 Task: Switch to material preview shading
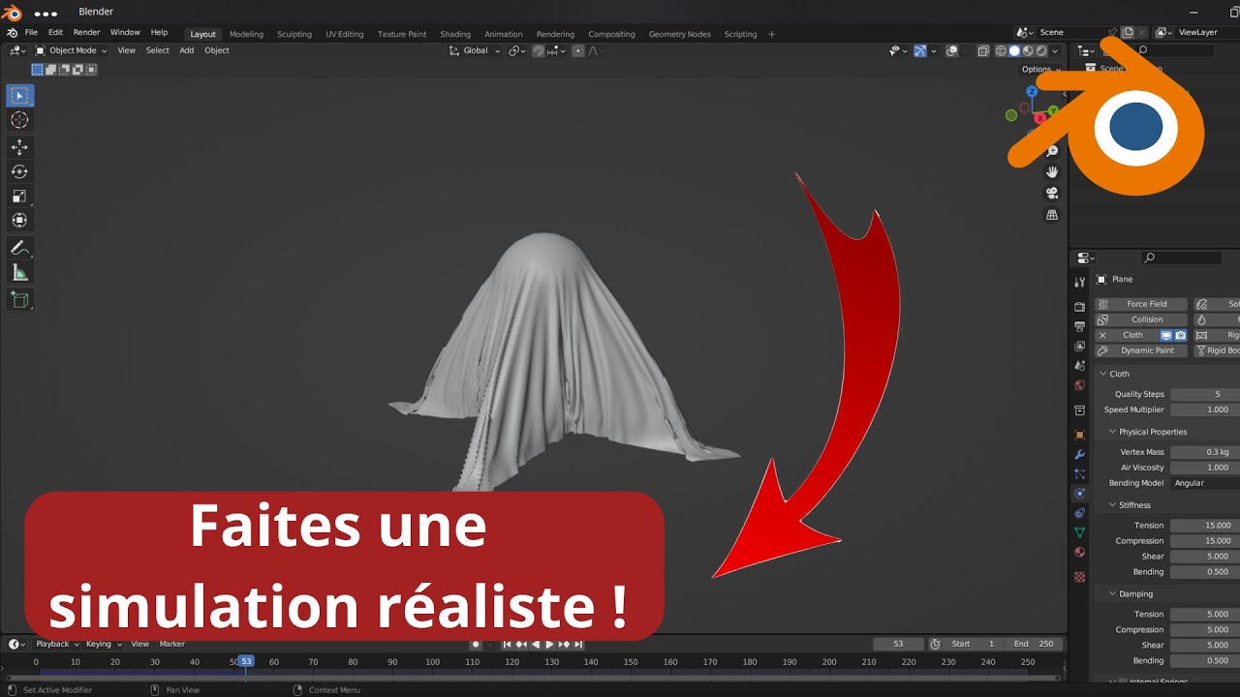pos(1028,51)
